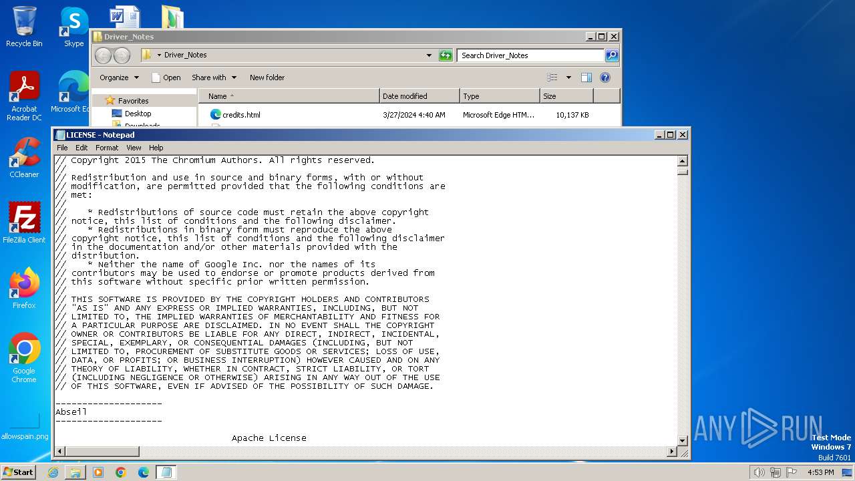Select Favorites in the navigation pane

(133, 101)
